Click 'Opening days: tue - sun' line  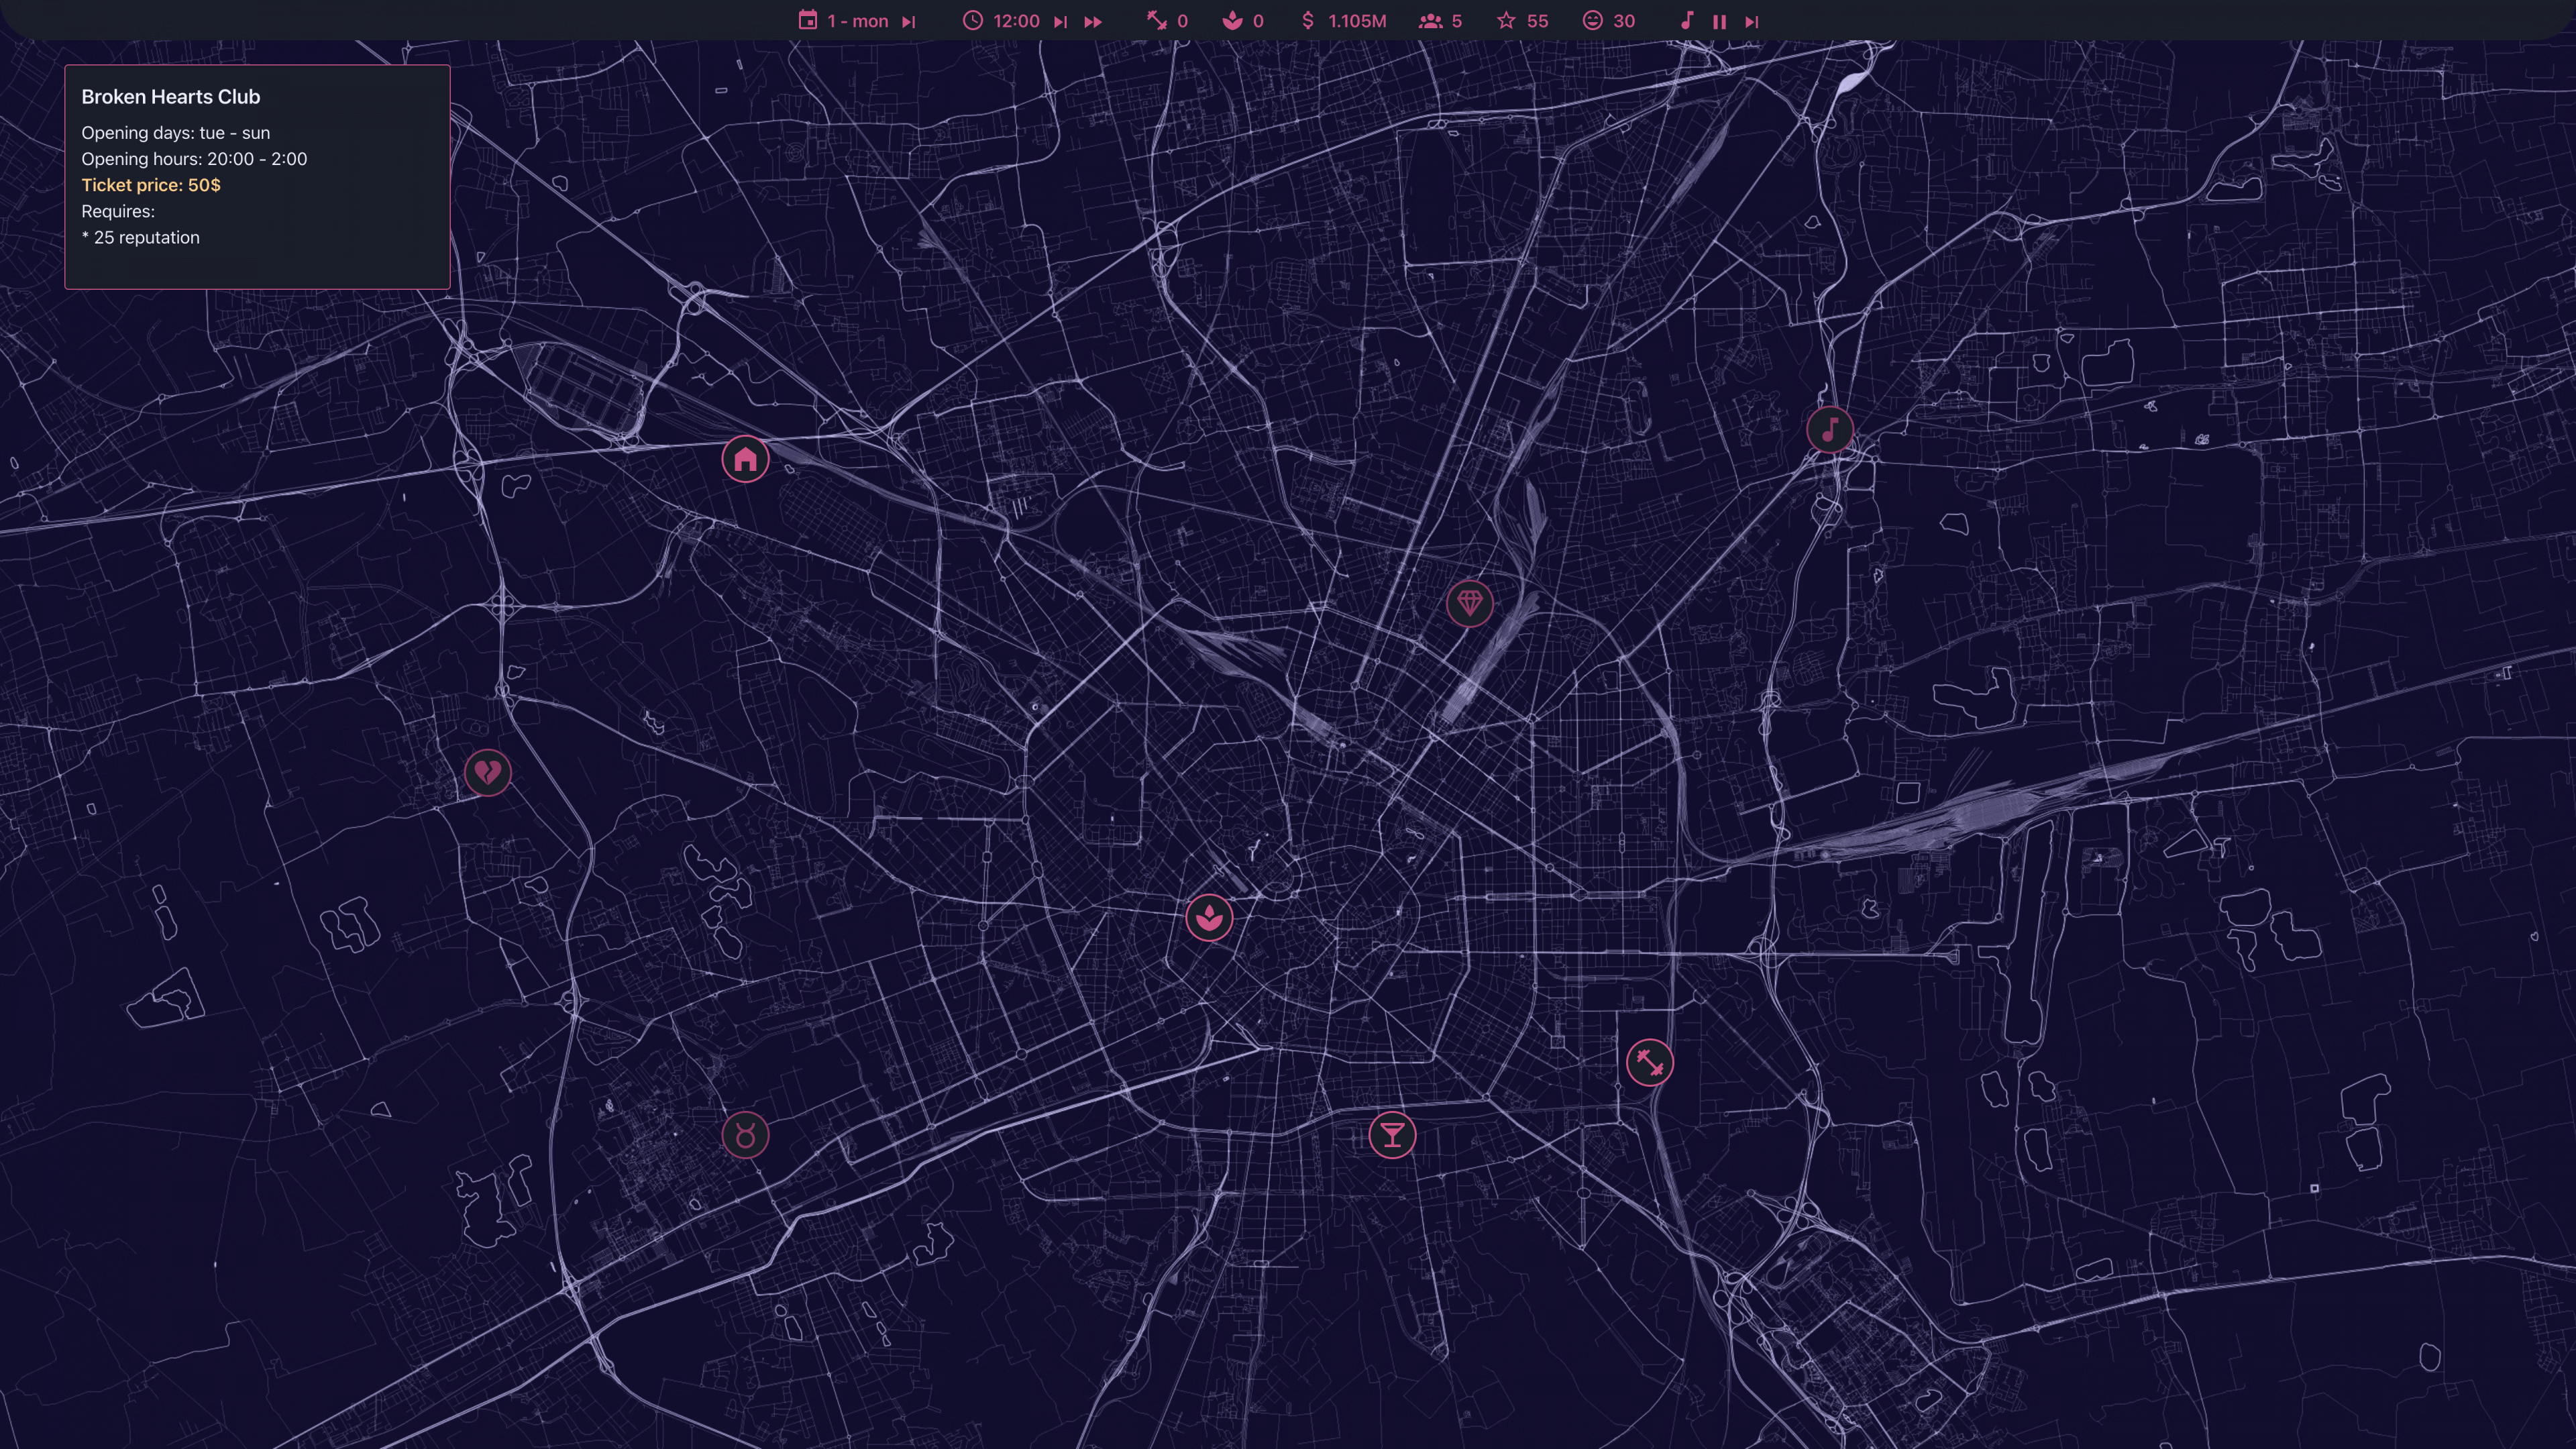(175, 133)
